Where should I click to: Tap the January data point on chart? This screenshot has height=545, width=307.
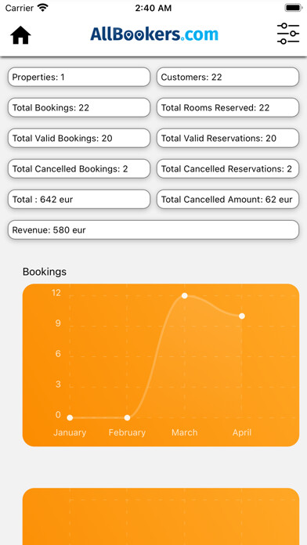(x=70, y=417)
